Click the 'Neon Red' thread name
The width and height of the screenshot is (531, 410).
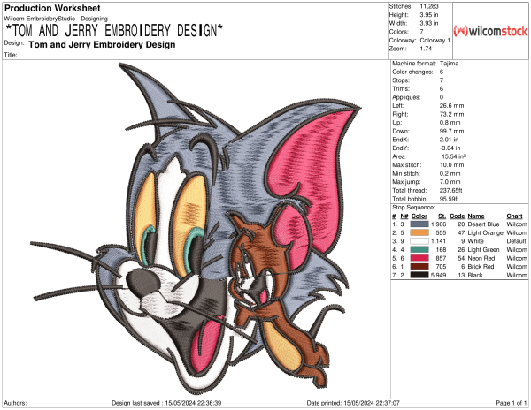pos(481,258)
